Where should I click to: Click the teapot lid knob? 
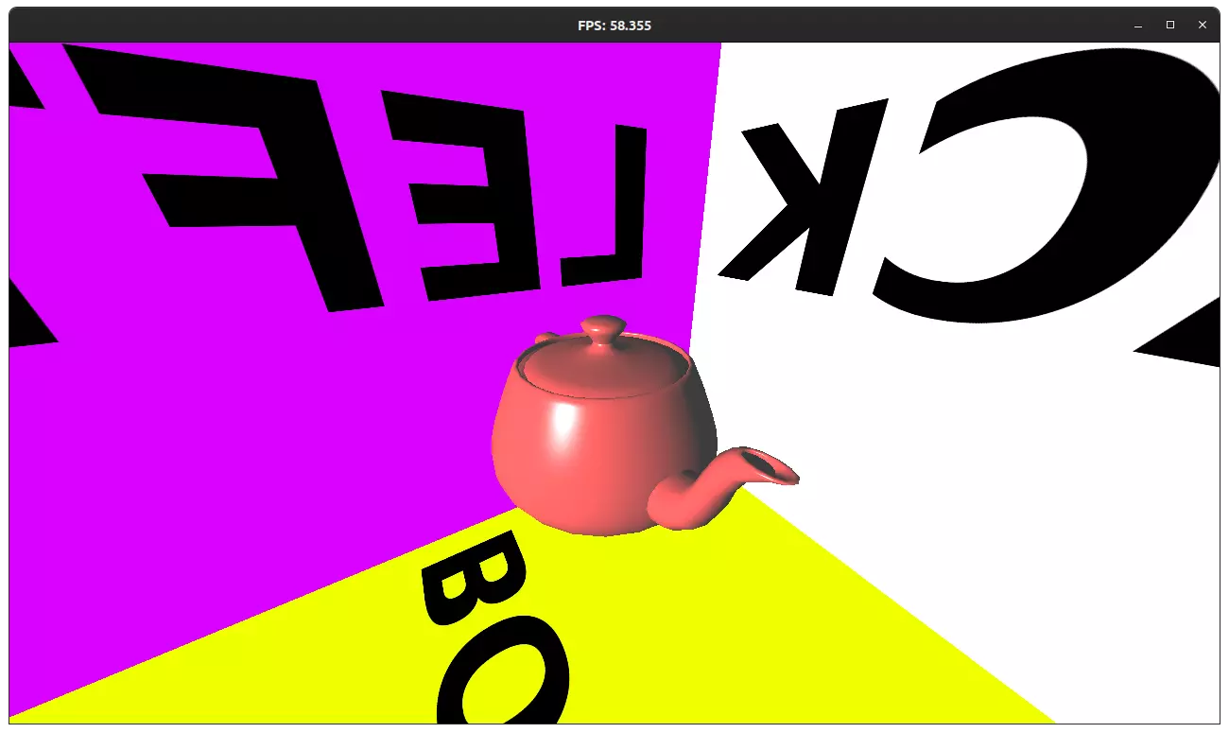[x=602, y=331]
